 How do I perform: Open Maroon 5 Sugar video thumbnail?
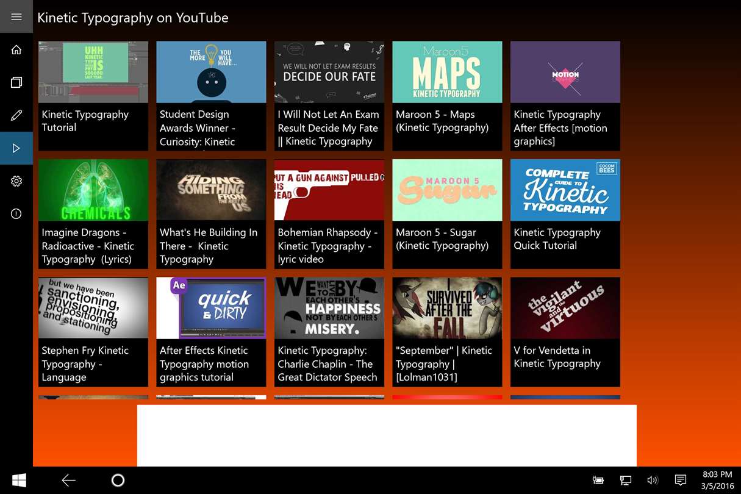[447, 190]
